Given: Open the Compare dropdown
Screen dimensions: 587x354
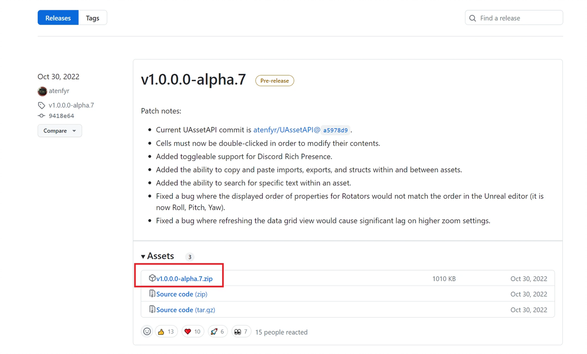Looking at the screenshot, I should tap(60, 131).
